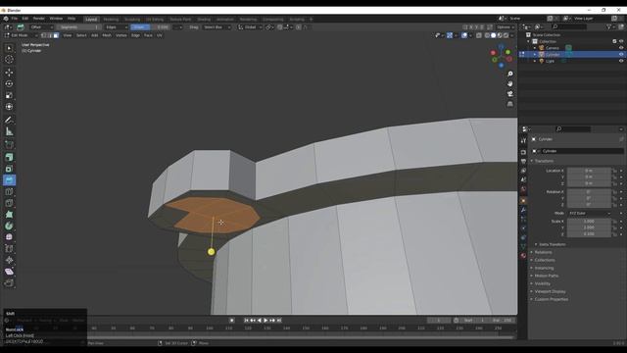Open the Vertex menu in viewport header
Image resolution: width=627 pixels, height=353 pixels.
[121, 35]
